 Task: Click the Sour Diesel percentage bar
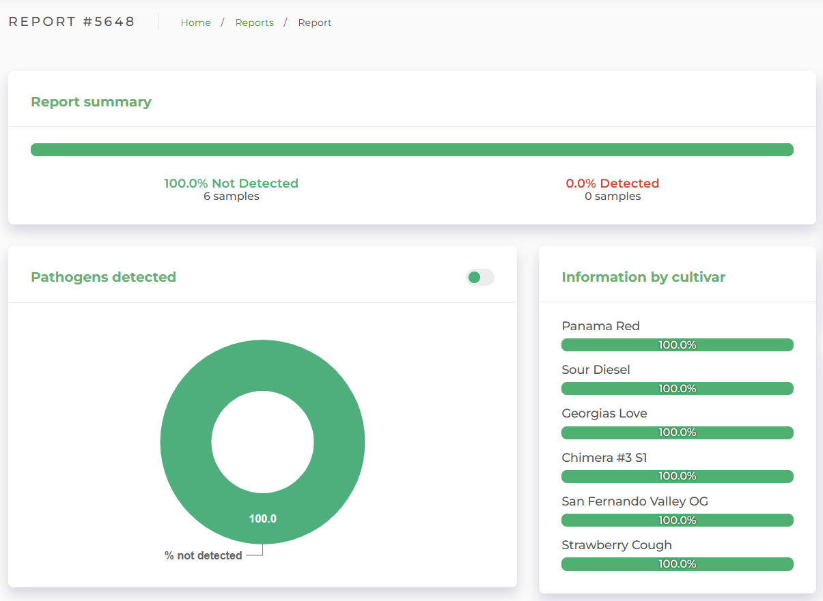677,389
